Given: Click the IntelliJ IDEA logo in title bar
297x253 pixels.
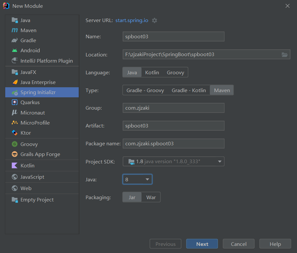Looking at the screenshot, I should coord(6,6).
